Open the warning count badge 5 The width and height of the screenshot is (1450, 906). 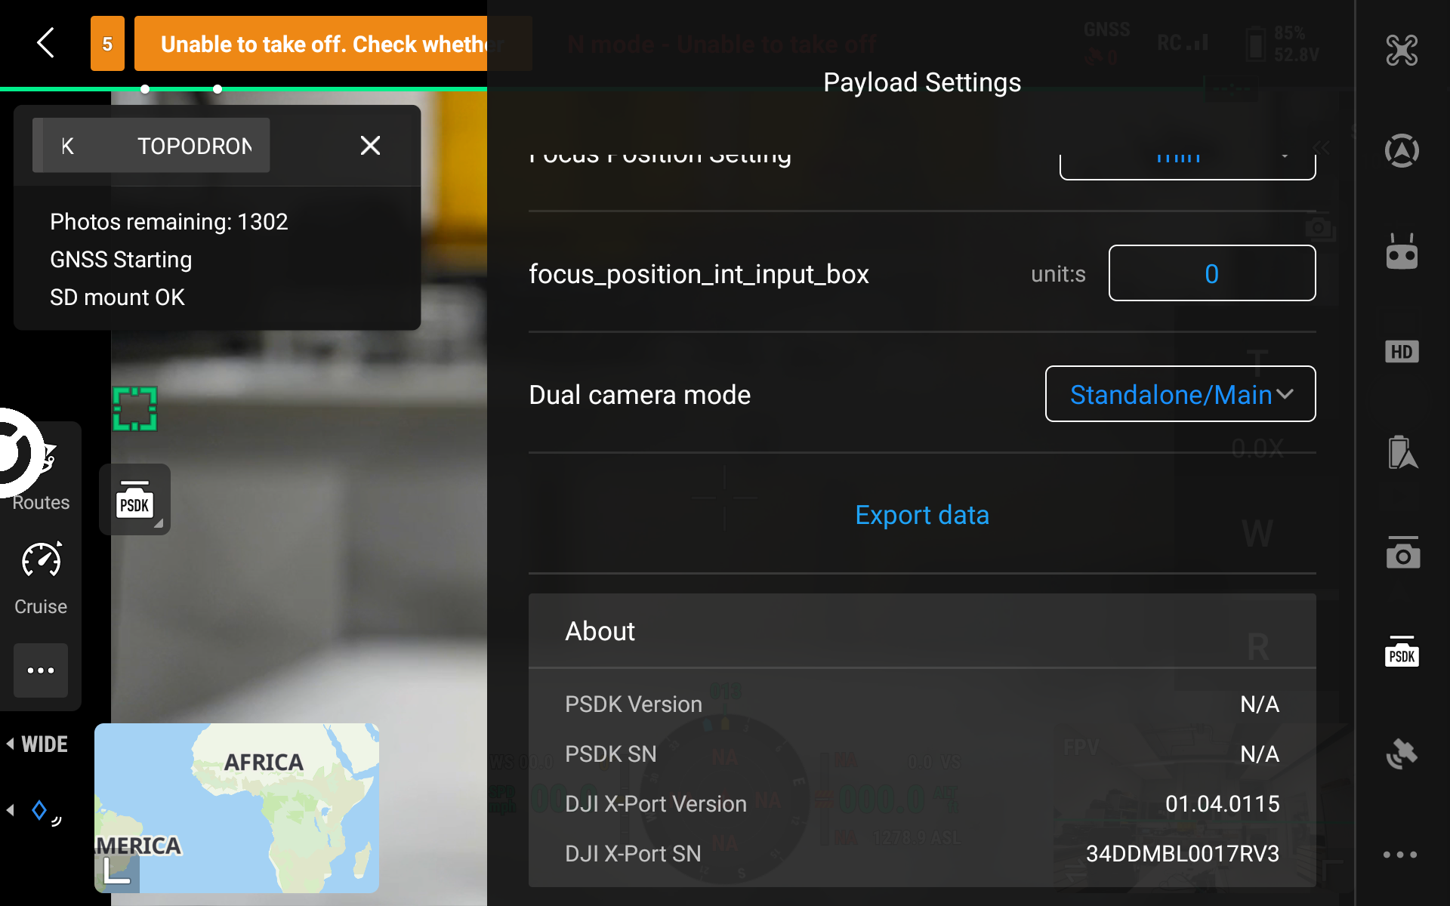107,44
